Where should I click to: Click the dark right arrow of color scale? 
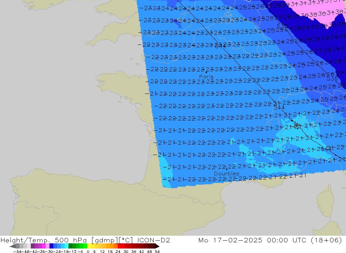tap(157, 246)
